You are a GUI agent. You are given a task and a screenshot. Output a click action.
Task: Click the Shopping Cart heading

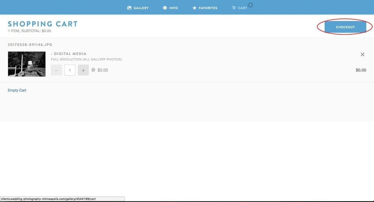pos(43,24)
